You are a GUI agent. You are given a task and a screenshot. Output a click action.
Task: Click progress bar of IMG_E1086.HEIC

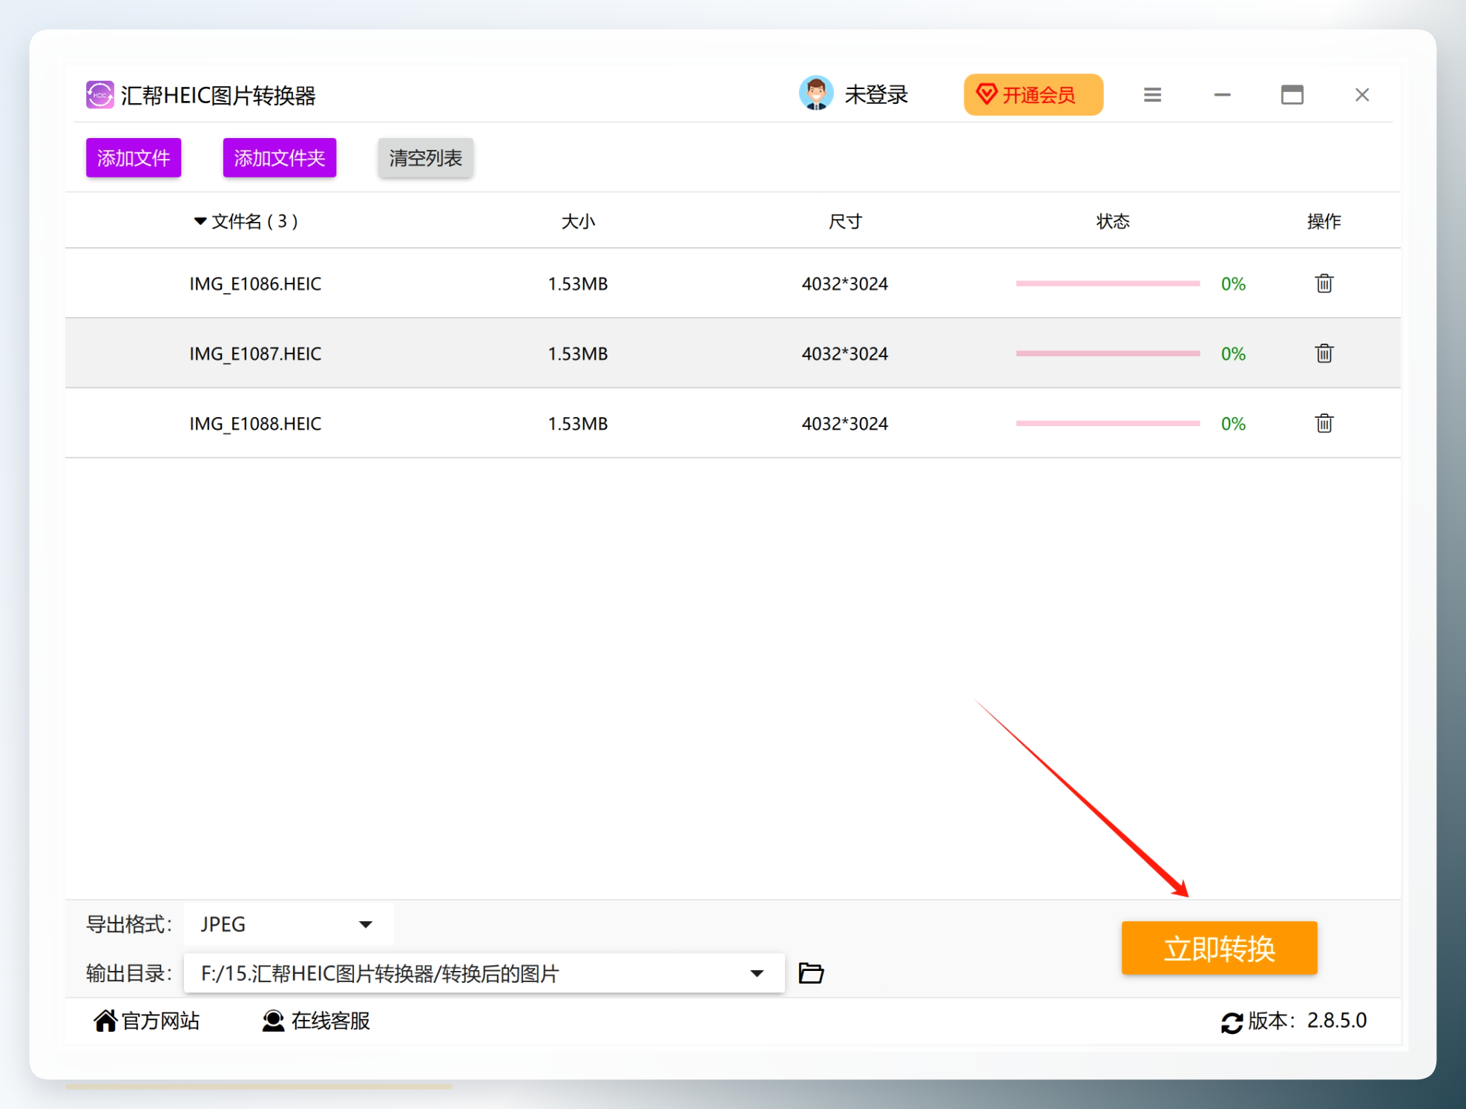coord(1108,284)
